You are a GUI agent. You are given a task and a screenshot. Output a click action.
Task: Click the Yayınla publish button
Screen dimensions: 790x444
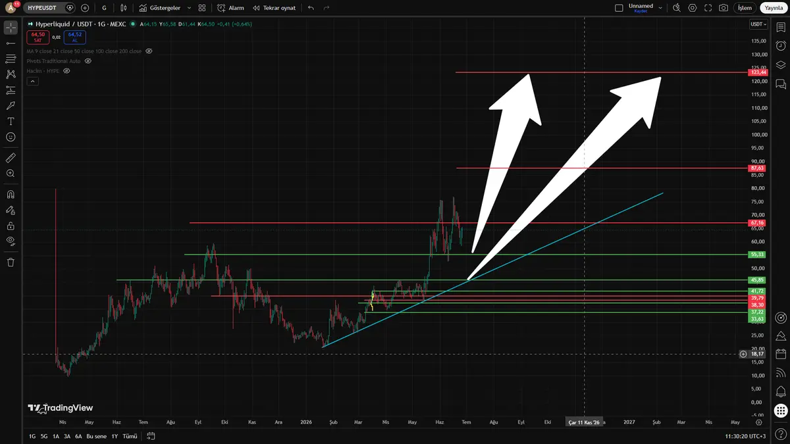(773, 8)
